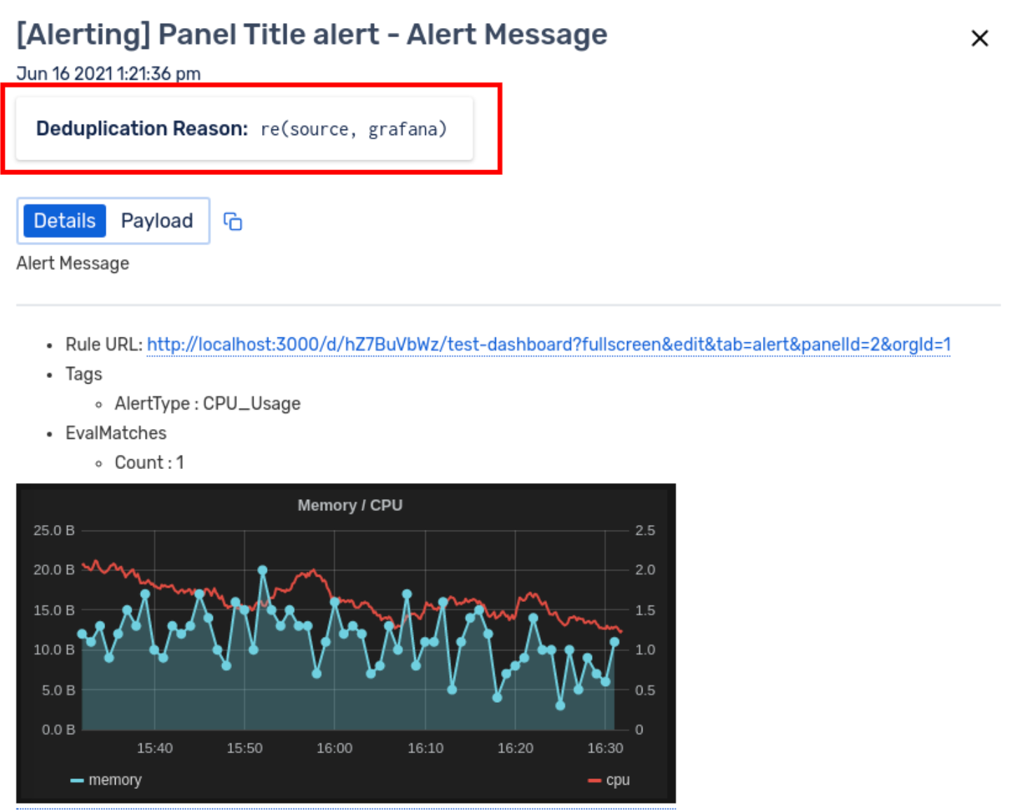Viewport: 1013px width, 812px height.
Task: Click the cpu legend color marker
Action: point(595,780)
